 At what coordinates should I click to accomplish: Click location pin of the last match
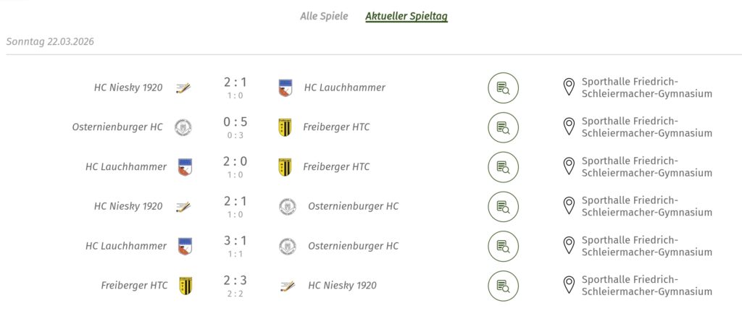[x=569, y=285]
